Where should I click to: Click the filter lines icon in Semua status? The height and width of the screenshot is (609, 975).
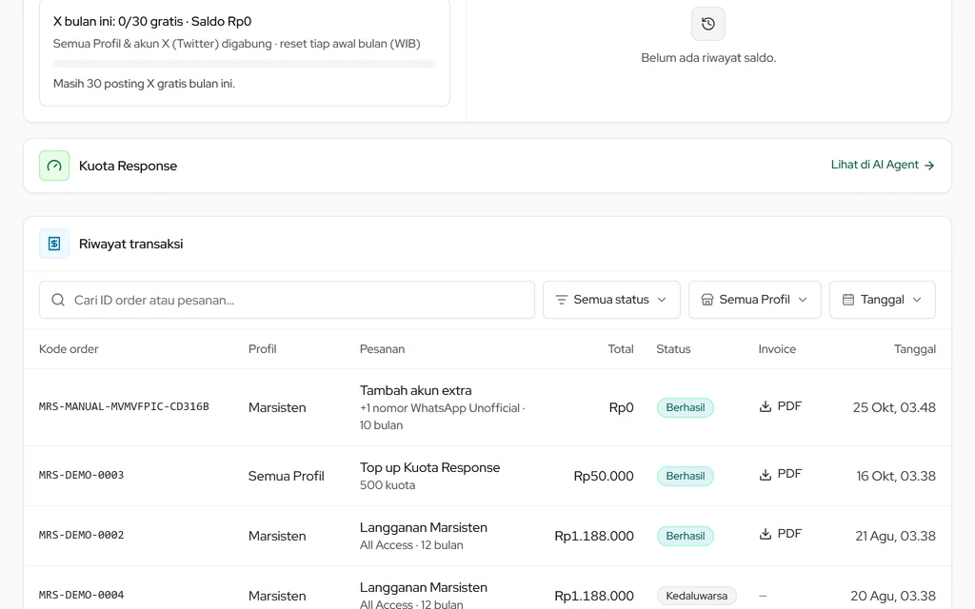click(562, 300)
